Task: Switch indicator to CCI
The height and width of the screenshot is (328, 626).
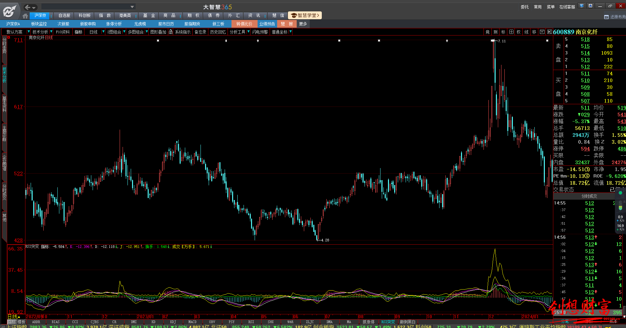Action: pyautogui.click(x=75, y=322)
